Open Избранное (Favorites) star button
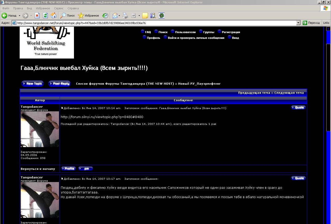The height and width of the screenshot is (224, 331). point(88,16)
